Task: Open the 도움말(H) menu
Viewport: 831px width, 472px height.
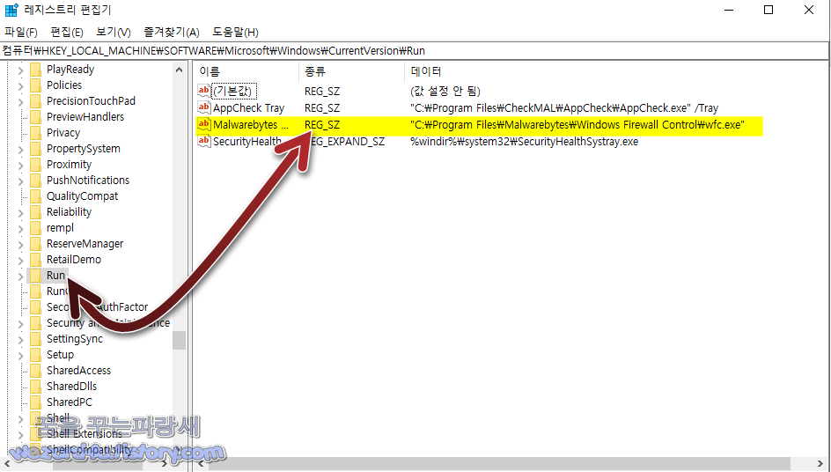Action: [235, 33]
